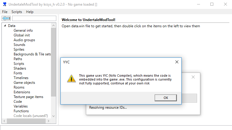Select Sounds in the tree
Screen dimensions: 232x130
[x=19, y=45]
